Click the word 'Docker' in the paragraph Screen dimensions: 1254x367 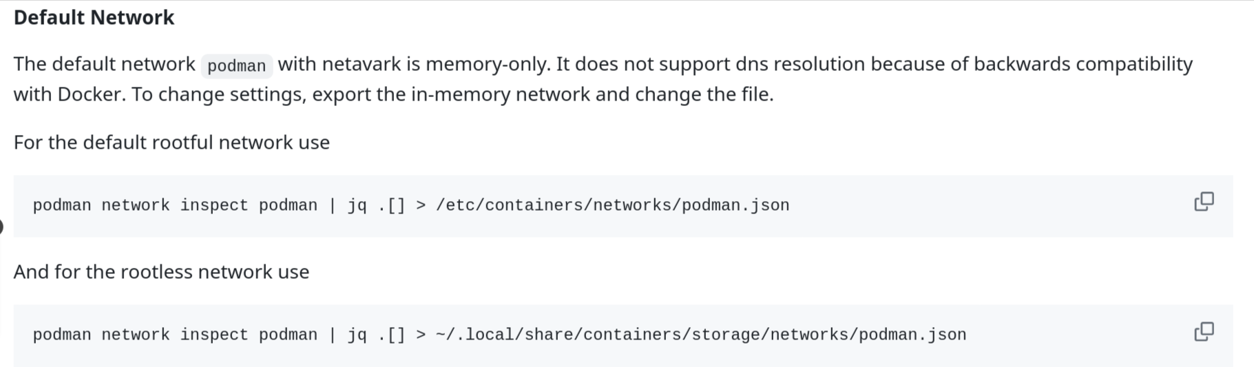(89, 94)
